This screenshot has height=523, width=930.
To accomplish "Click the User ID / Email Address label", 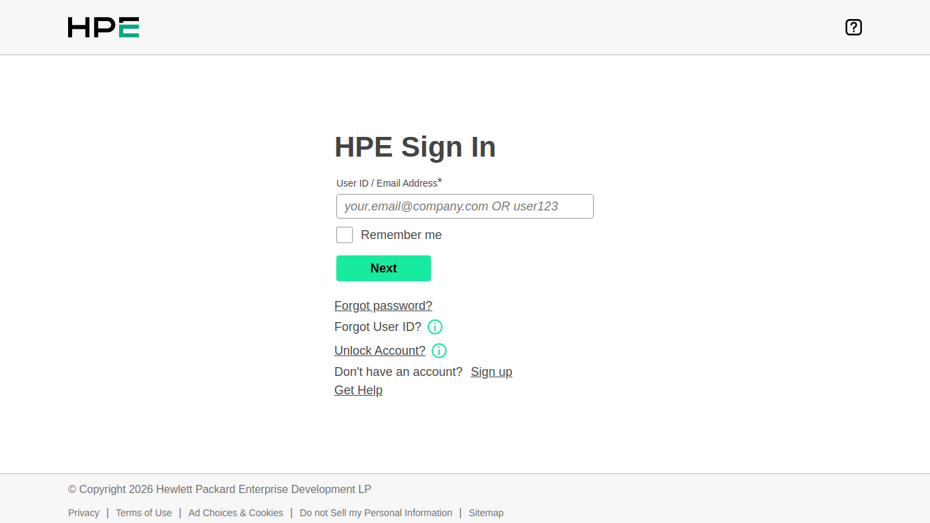I will coord(389,183).
